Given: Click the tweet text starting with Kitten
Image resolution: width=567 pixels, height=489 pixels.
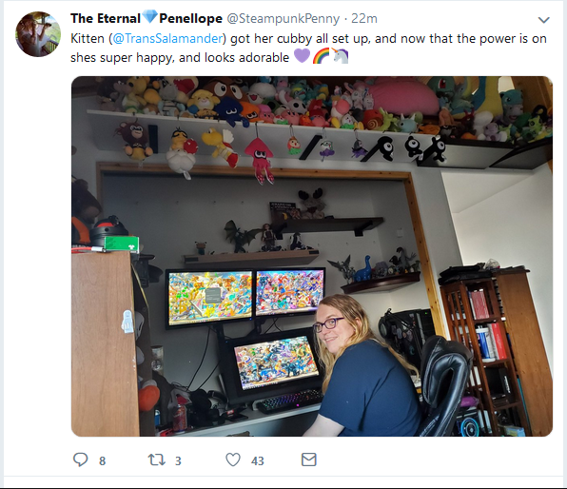Looking at the screenshot, I should [308, 48].
